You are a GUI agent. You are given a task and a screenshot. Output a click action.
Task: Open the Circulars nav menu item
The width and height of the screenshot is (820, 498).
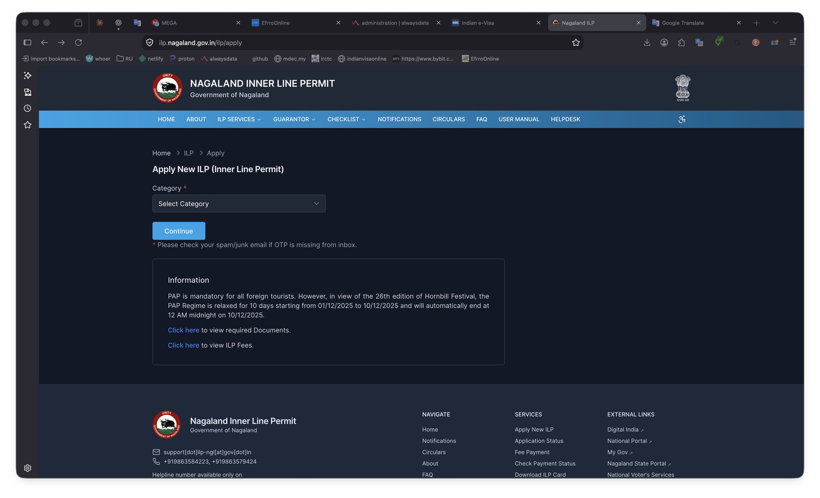[x=449, y=120]
